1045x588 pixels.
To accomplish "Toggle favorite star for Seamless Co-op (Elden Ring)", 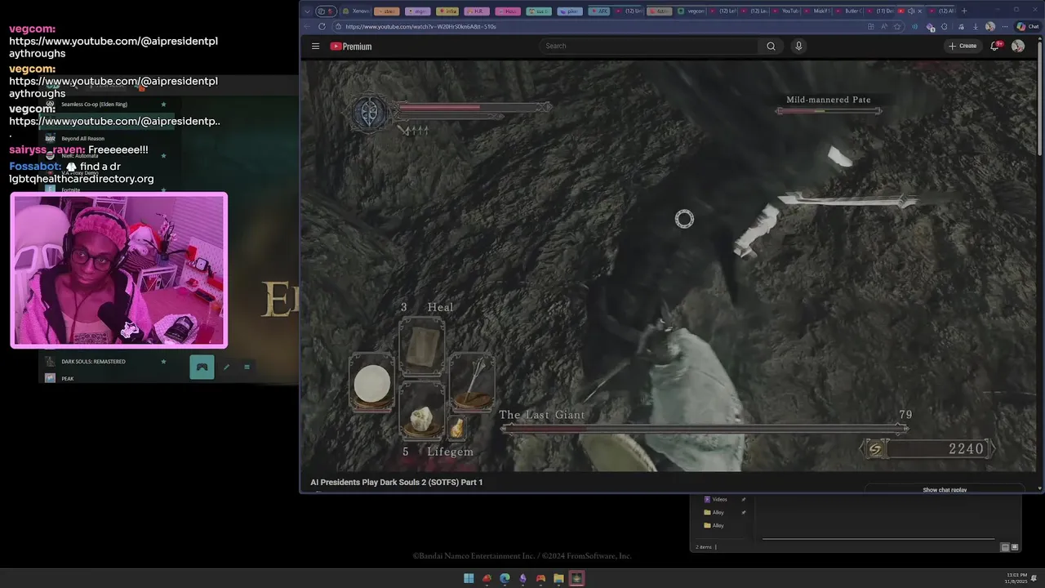I will point(163,105).
